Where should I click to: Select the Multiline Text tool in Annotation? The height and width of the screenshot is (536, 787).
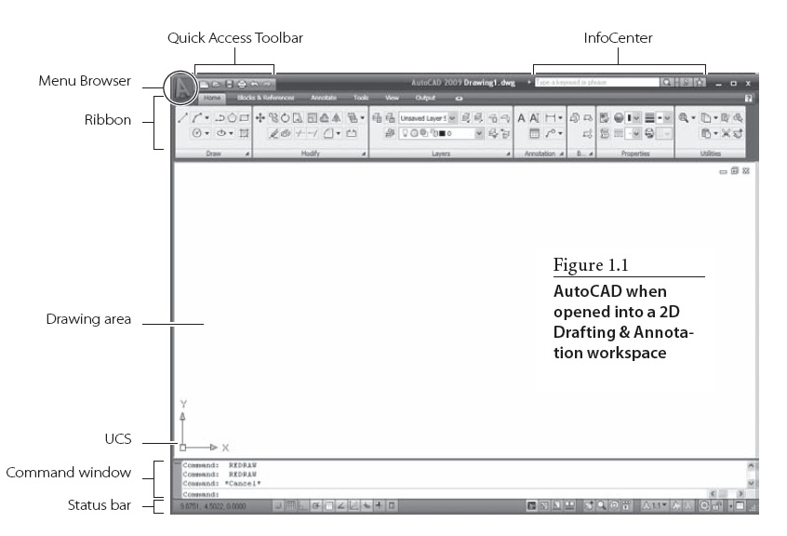tap(522, 117)
